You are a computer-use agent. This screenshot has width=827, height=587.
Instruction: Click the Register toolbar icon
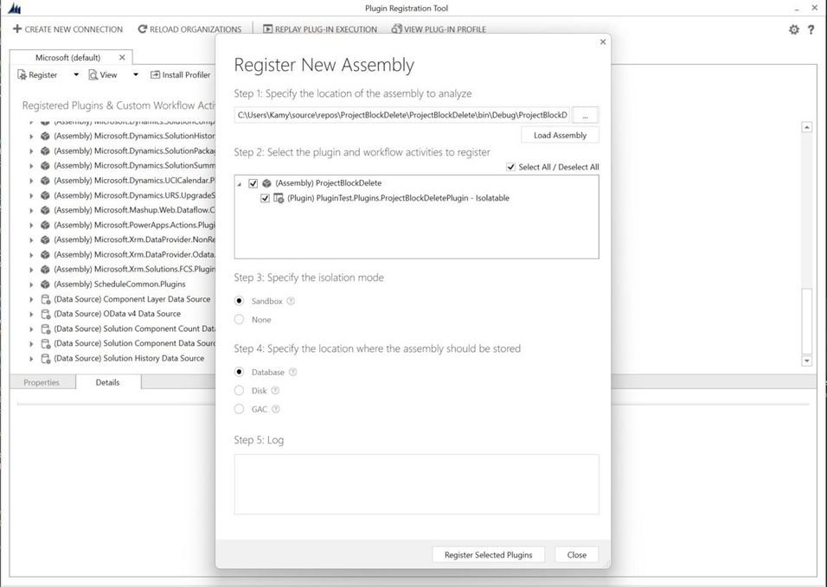point(22,75)
